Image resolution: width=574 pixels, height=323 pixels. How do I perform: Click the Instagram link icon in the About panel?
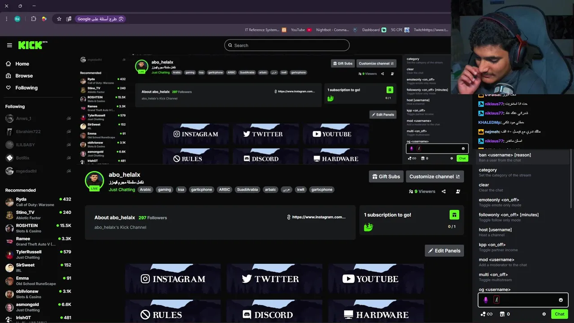[289, 217]
